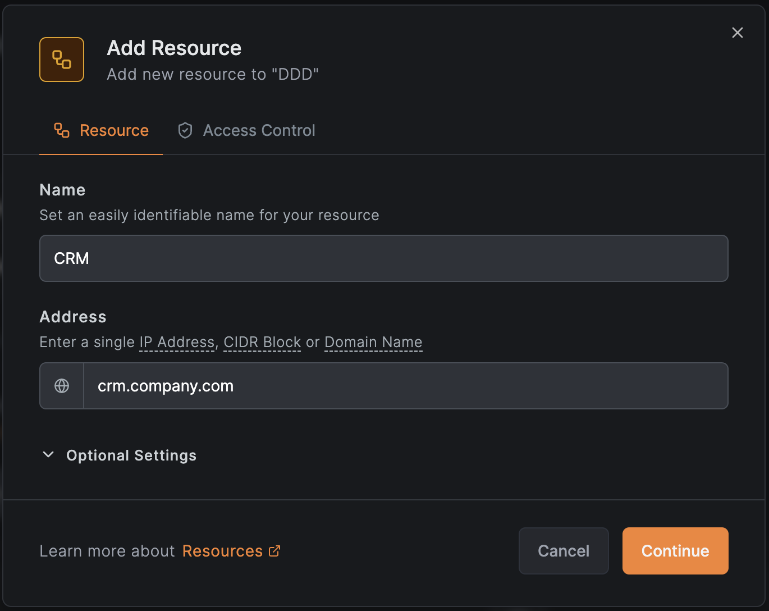The height and width of the screenshot is (611, 769).
Task: Click the Add Resource dialog title
Action: click(x=174, y=48)
